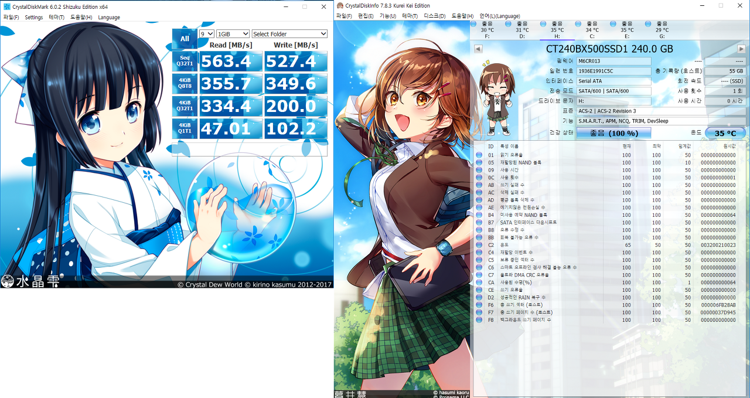
Task: Click status orb of attribute 0C row
Action: coord(479,178)
